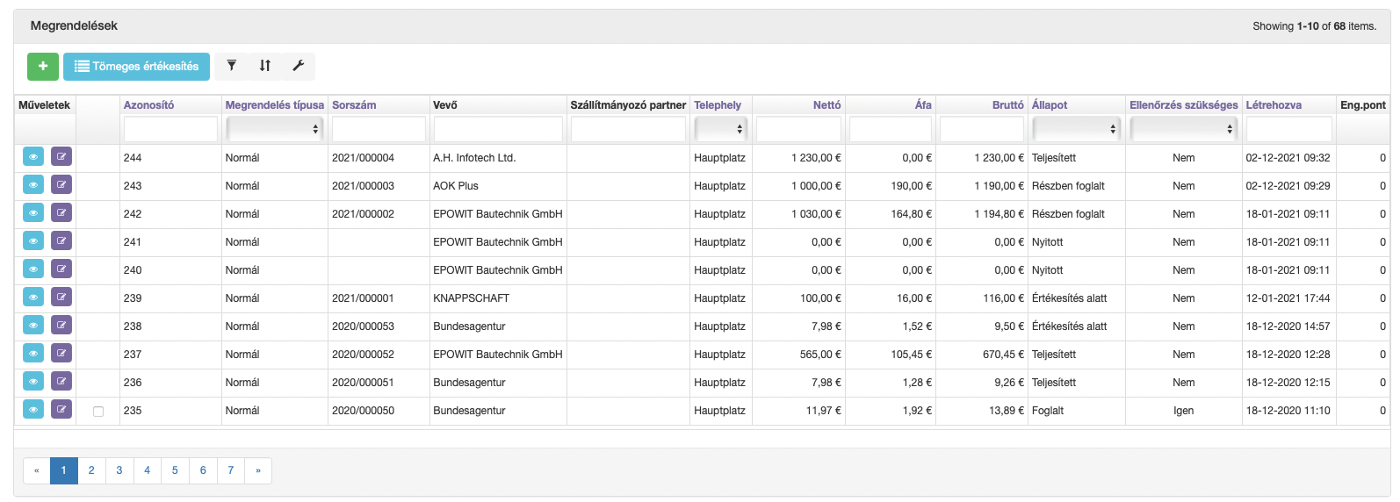Sort by Nettó column header
Screen dimensions: 1400x502
[826, 105]
